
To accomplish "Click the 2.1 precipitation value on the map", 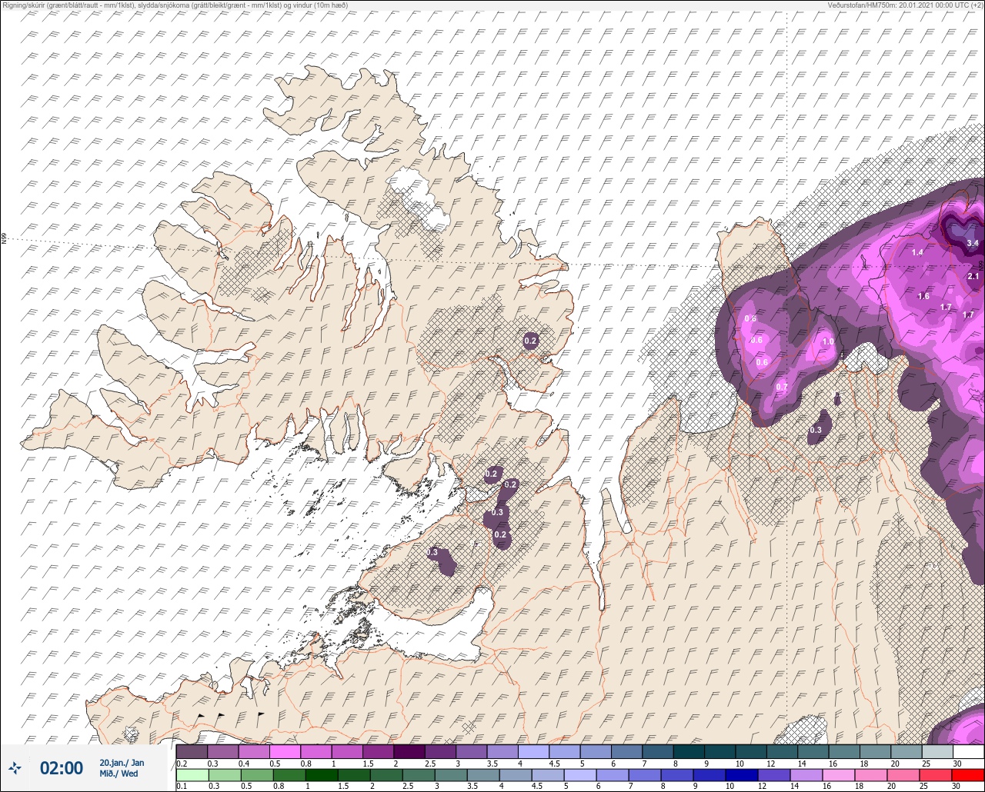I will (x=973, y=276).
